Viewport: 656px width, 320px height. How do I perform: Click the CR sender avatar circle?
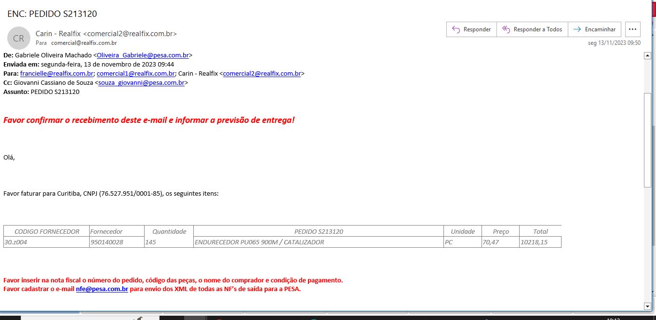point(18,39)
